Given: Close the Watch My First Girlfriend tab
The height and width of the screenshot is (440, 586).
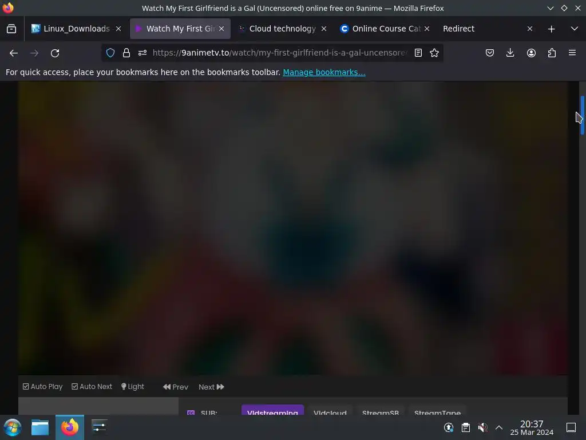Looking at the screenshot, I should pyautogui.click(x=221, y=29).
